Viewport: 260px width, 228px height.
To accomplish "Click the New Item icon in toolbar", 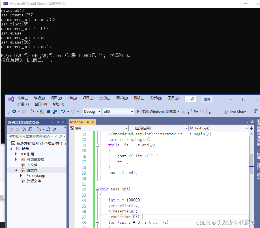I will point(33,111).
